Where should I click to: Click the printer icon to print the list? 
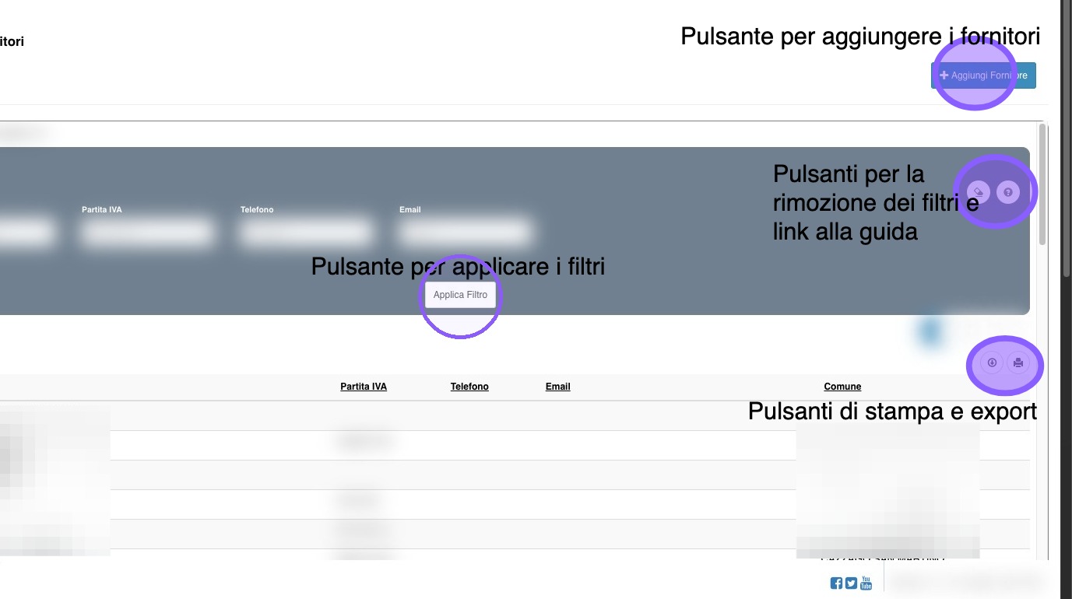[x=1018, y=363]
